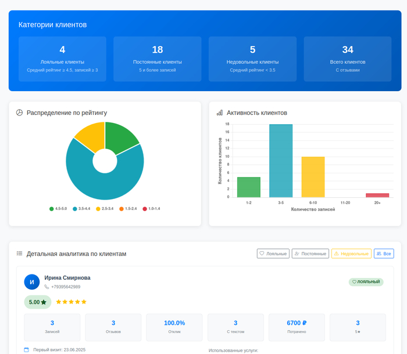
Task: Toggle the 4.5-5.0 legend item
Action: coord(58,208)
